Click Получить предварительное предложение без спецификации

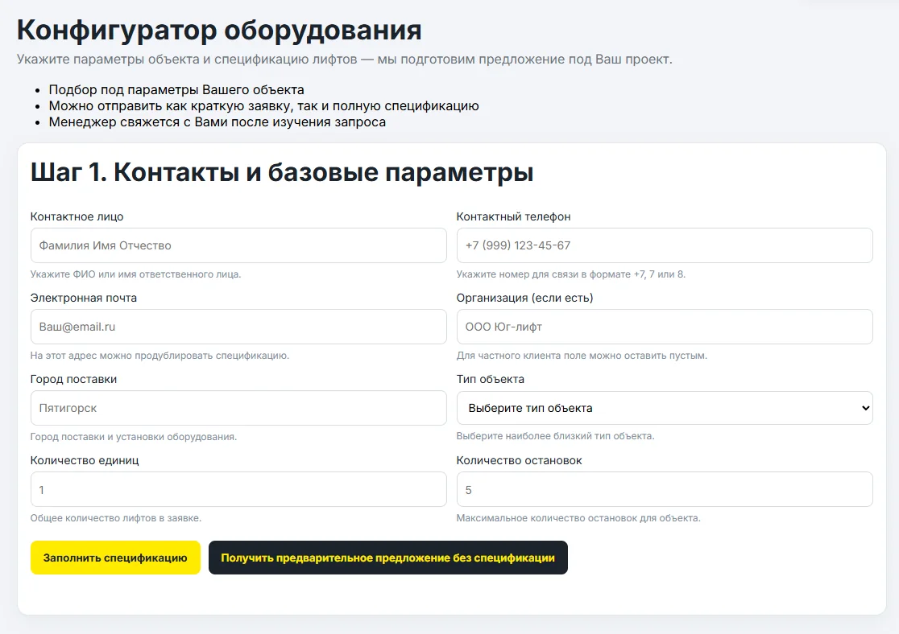tap(388, 558)
